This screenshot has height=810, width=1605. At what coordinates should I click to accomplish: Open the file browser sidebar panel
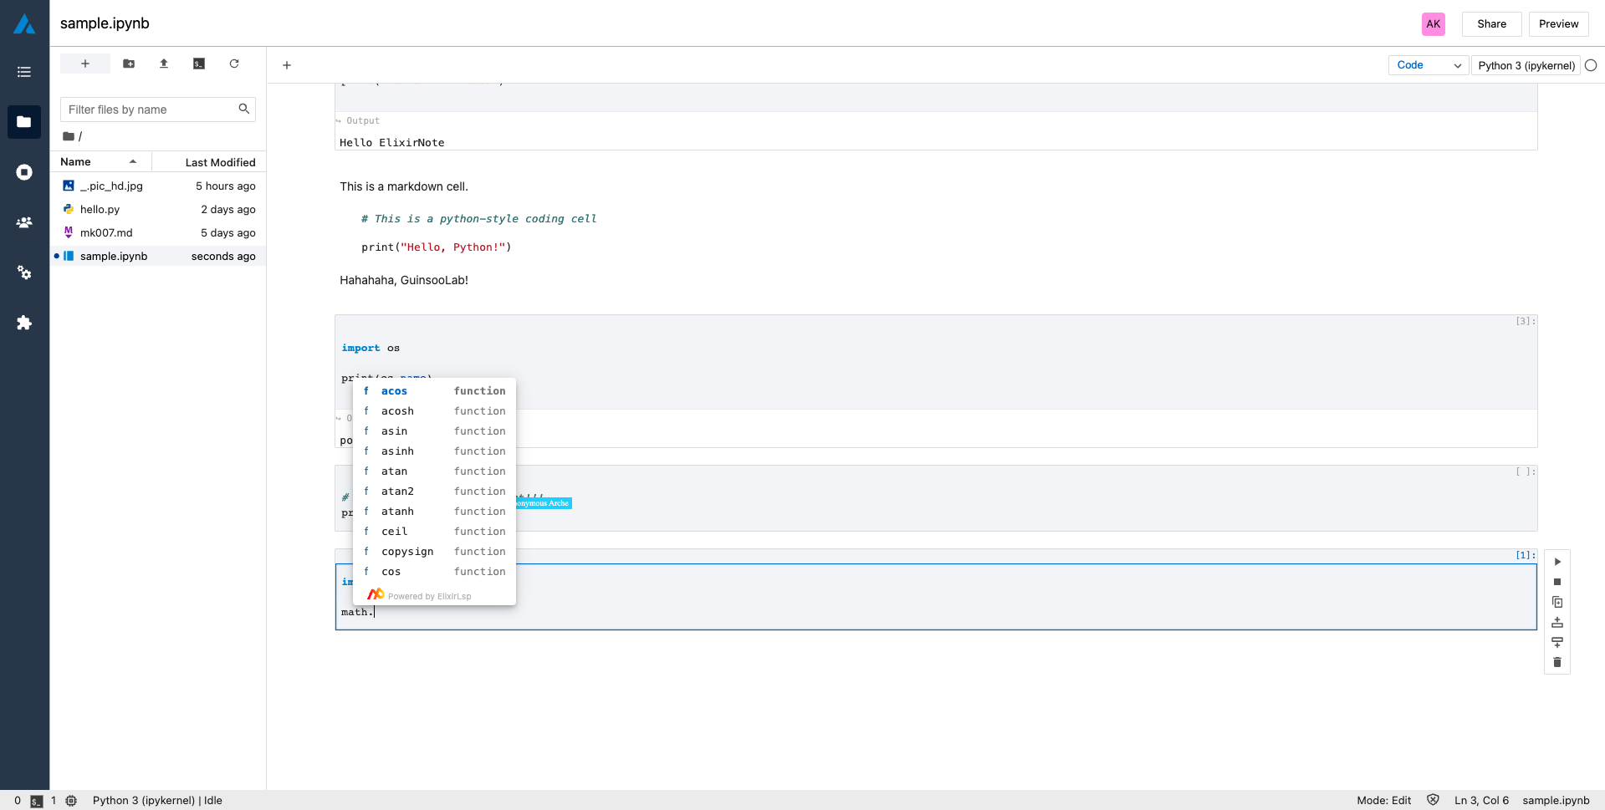click(x=24, y=122)
